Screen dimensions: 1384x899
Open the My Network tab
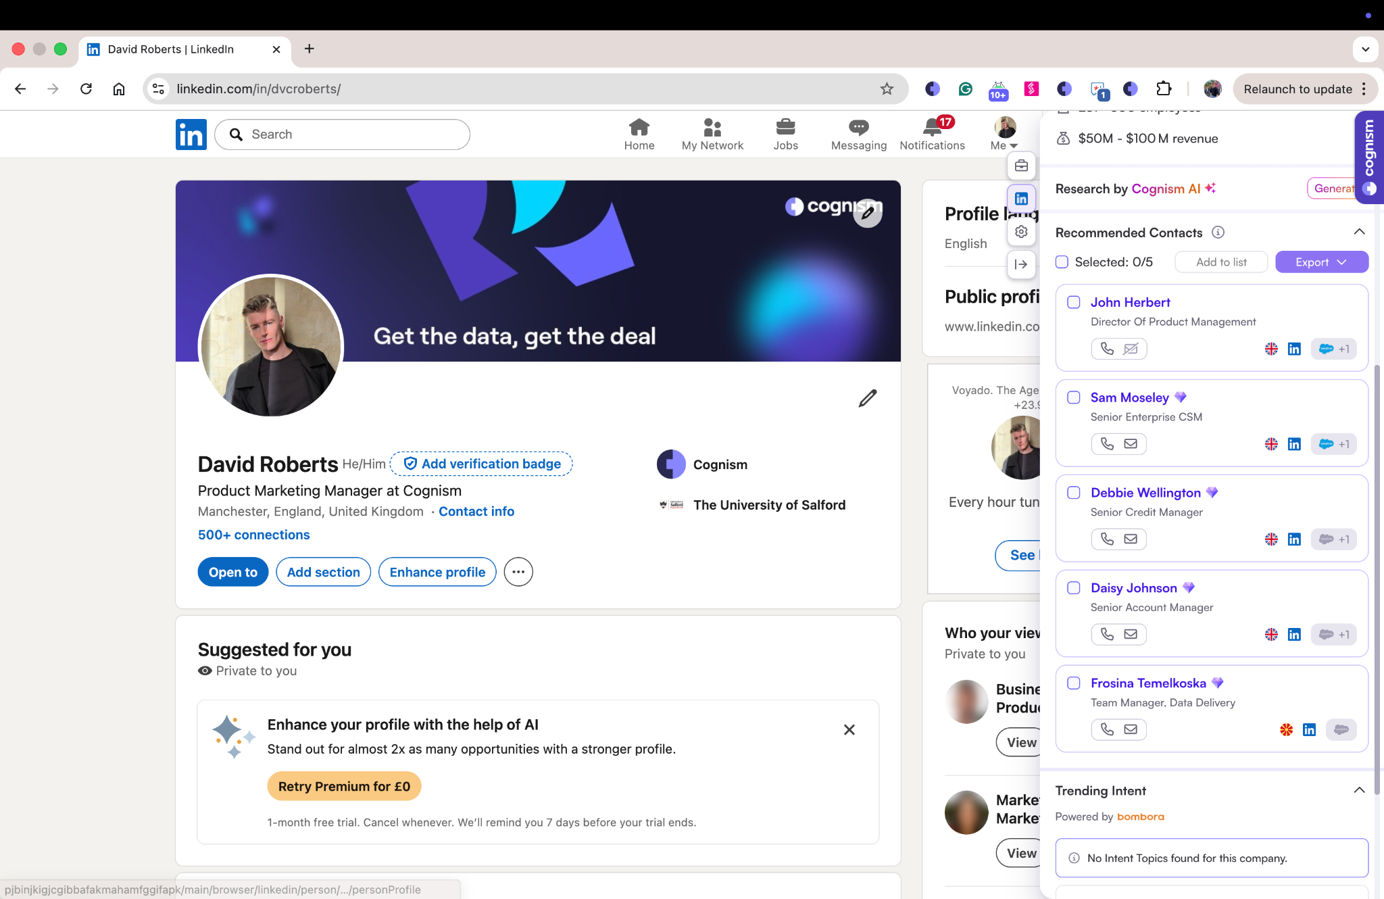click(712, 135)
